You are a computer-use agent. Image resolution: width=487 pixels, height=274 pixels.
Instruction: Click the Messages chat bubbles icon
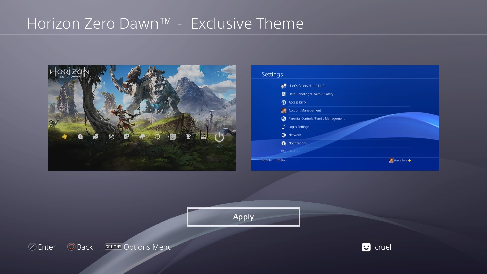point(142,137)
